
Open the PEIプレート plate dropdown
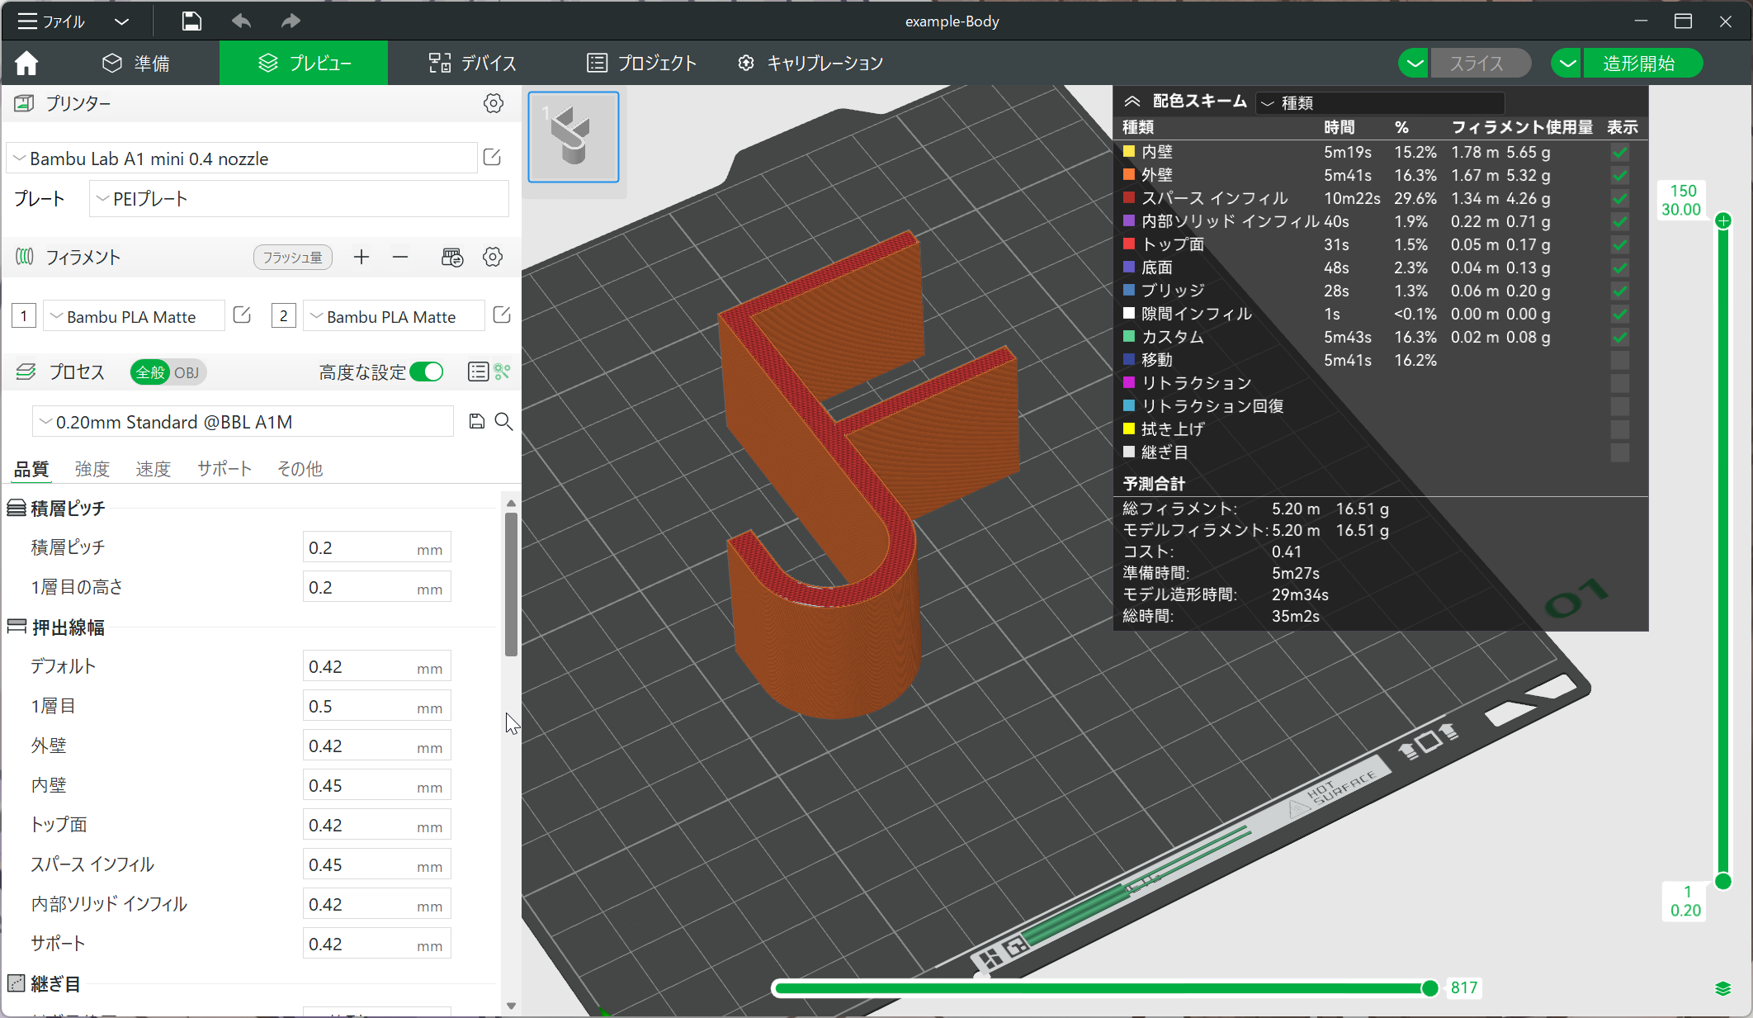coord(299,199)
